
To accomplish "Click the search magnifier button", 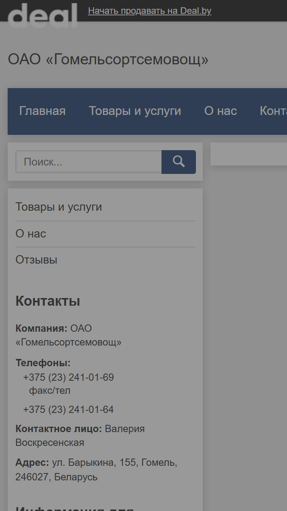I will (x=179, y=162).
